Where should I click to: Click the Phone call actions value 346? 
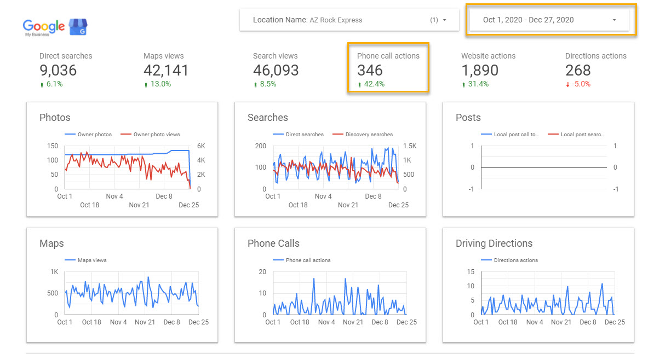coord(370,71)
